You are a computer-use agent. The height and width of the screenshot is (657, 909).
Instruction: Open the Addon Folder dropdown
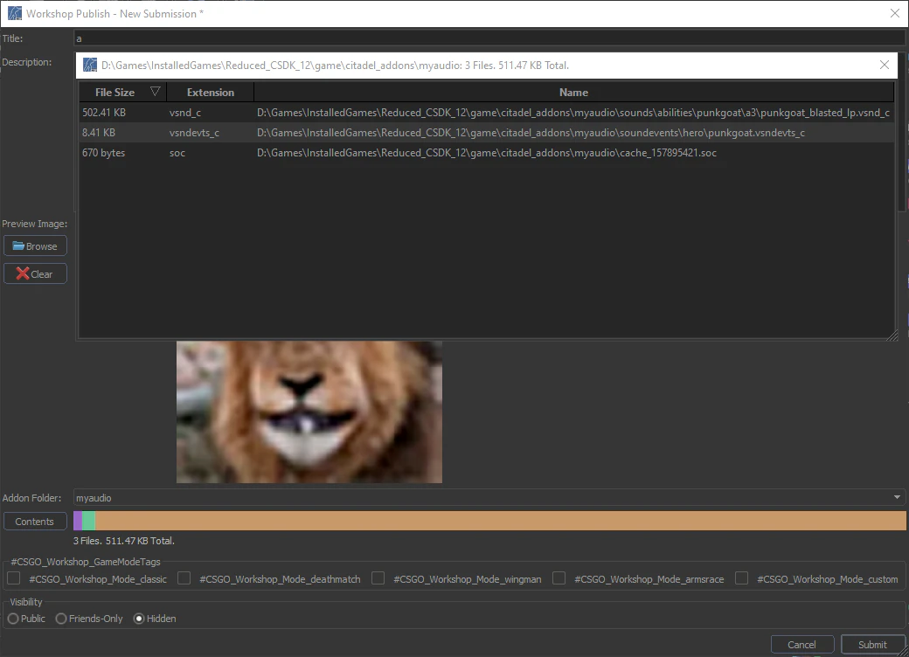coord(897,498)
